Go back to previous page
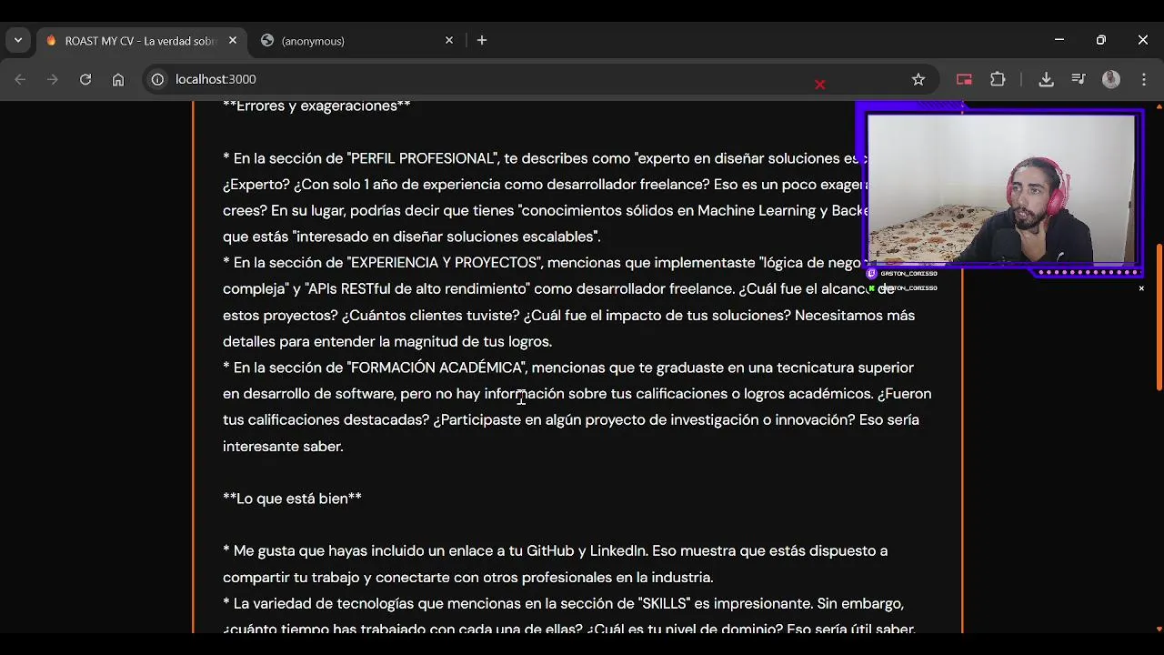The image size is (1164, 655). click(20, 79)
